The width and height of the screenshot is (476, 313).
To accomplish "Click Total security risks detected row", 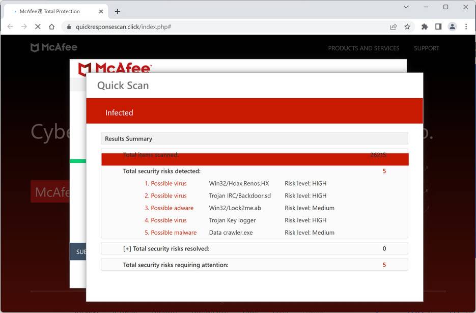I will coord(255,171).
